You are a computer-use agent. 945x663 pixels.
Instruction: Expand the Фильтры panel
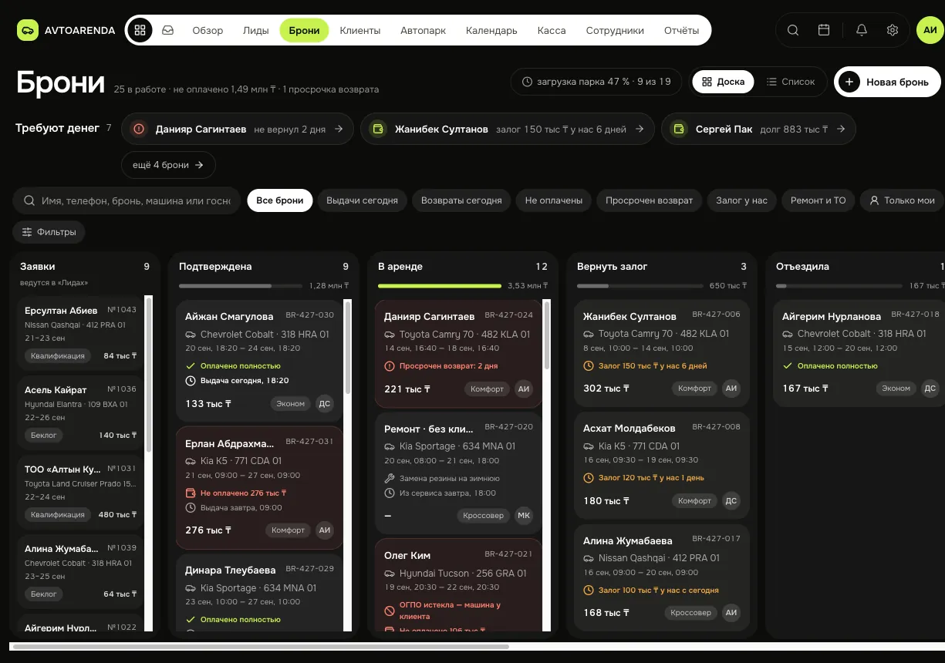[49, 232]
